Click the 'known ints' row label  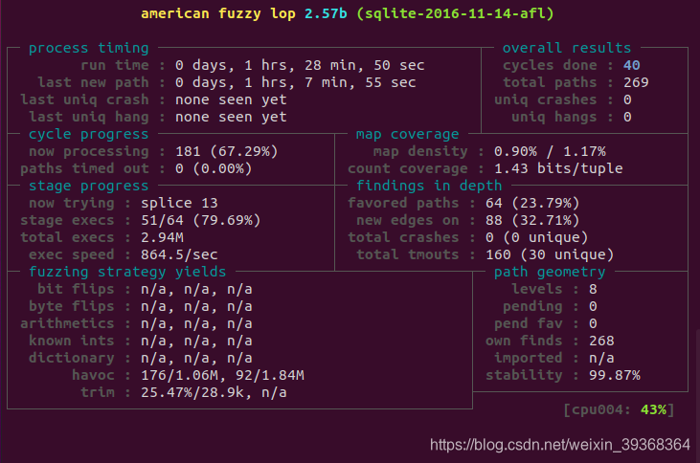(x=72, y=341)
